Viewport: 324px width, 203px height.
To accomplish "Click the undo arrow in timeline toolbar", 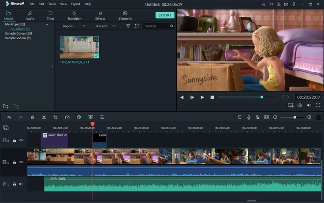I will pyautogui.click(x=9, y=117).
